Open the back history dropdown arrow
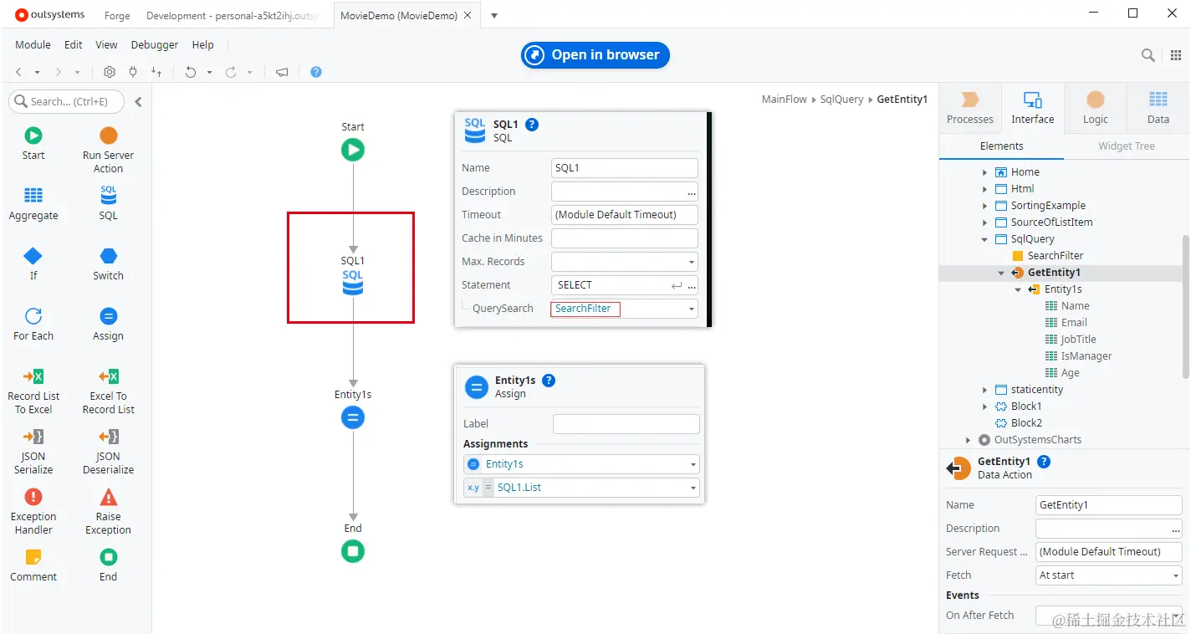Viewport: 1191px width, 634px height. (x=37, y=73)
